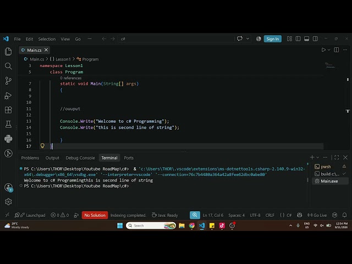
Task: Open the View menu
Action: coord(65,39)
